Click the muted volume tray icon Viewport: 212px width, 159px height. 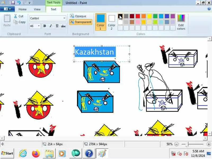180,154
